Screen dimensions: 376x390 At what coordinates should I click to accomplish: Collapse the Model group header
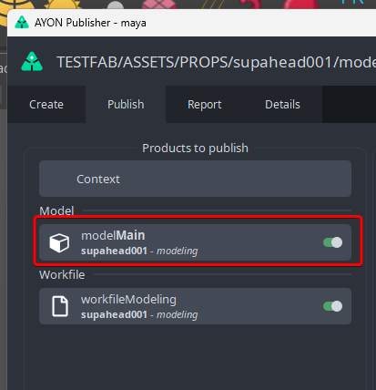tap(56, 210)
